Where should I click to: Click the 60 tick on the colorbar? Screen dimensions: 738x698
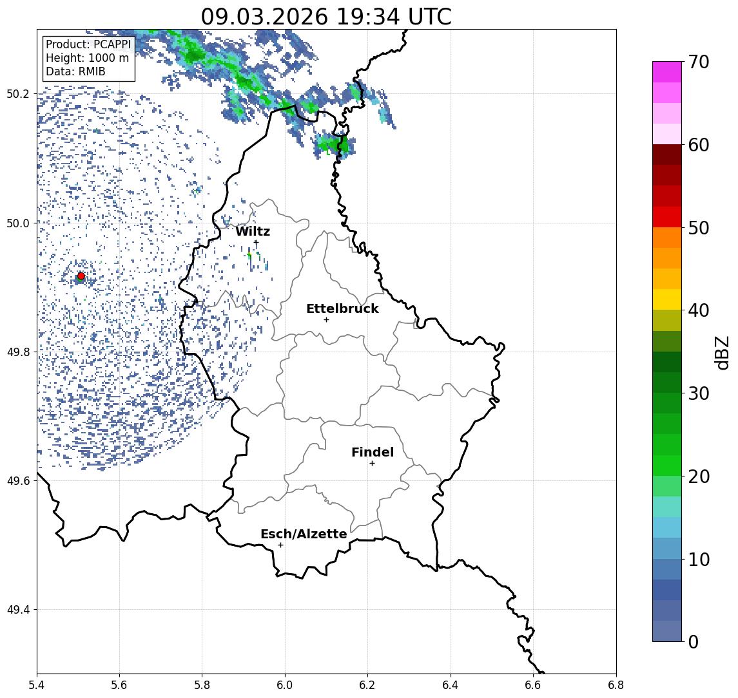tap(699, 145)
